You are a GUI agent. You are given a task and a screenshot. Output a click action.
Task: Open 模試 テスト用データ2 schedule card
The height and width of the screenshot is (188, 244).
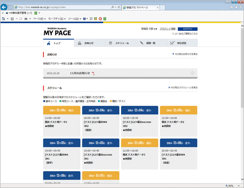tap(178, 121)
